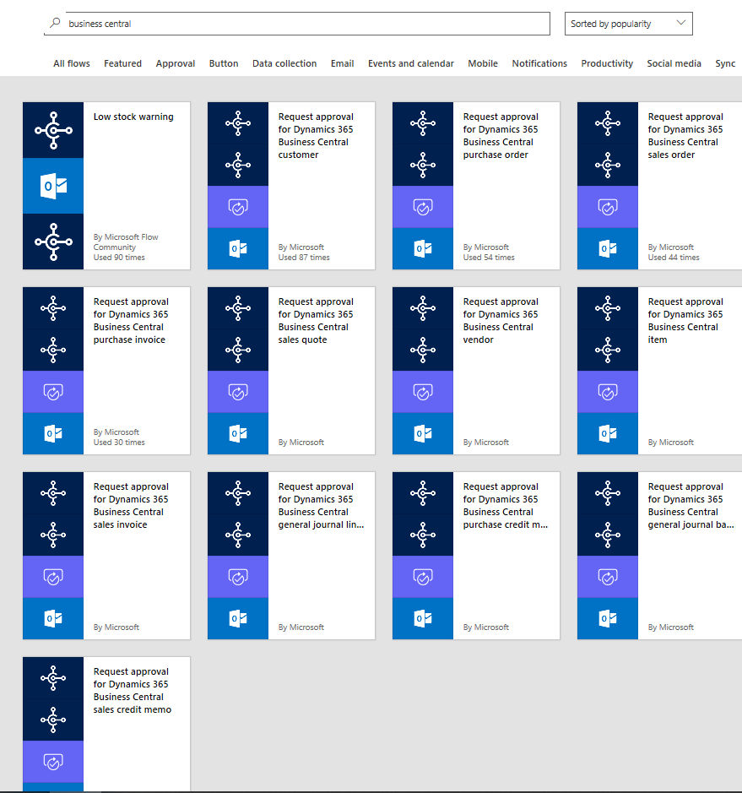742x793 pixels.
Task: Click the Used 30 times text
Action: click(x=119, y=443)
